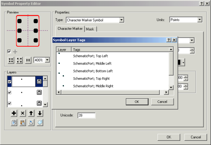Click help in Symbol Property Editor title bar
Viewport: 211px width, 145px height.
click(x=202, y=4)
